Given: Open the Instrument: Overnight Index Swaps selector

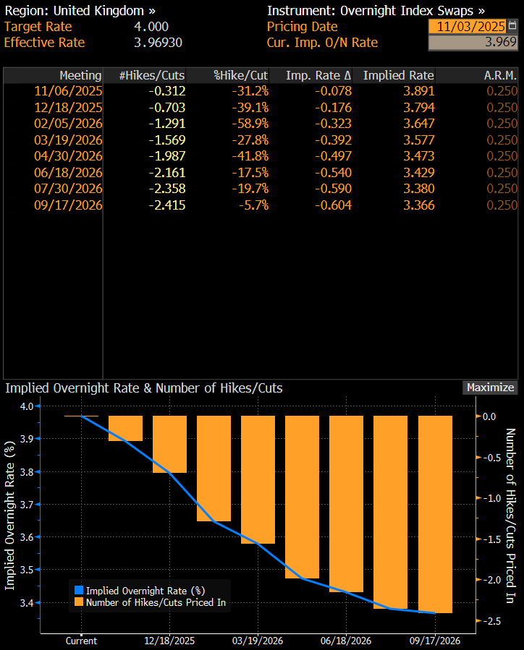Looking at the screenshot, I should [x=376, y=11].
